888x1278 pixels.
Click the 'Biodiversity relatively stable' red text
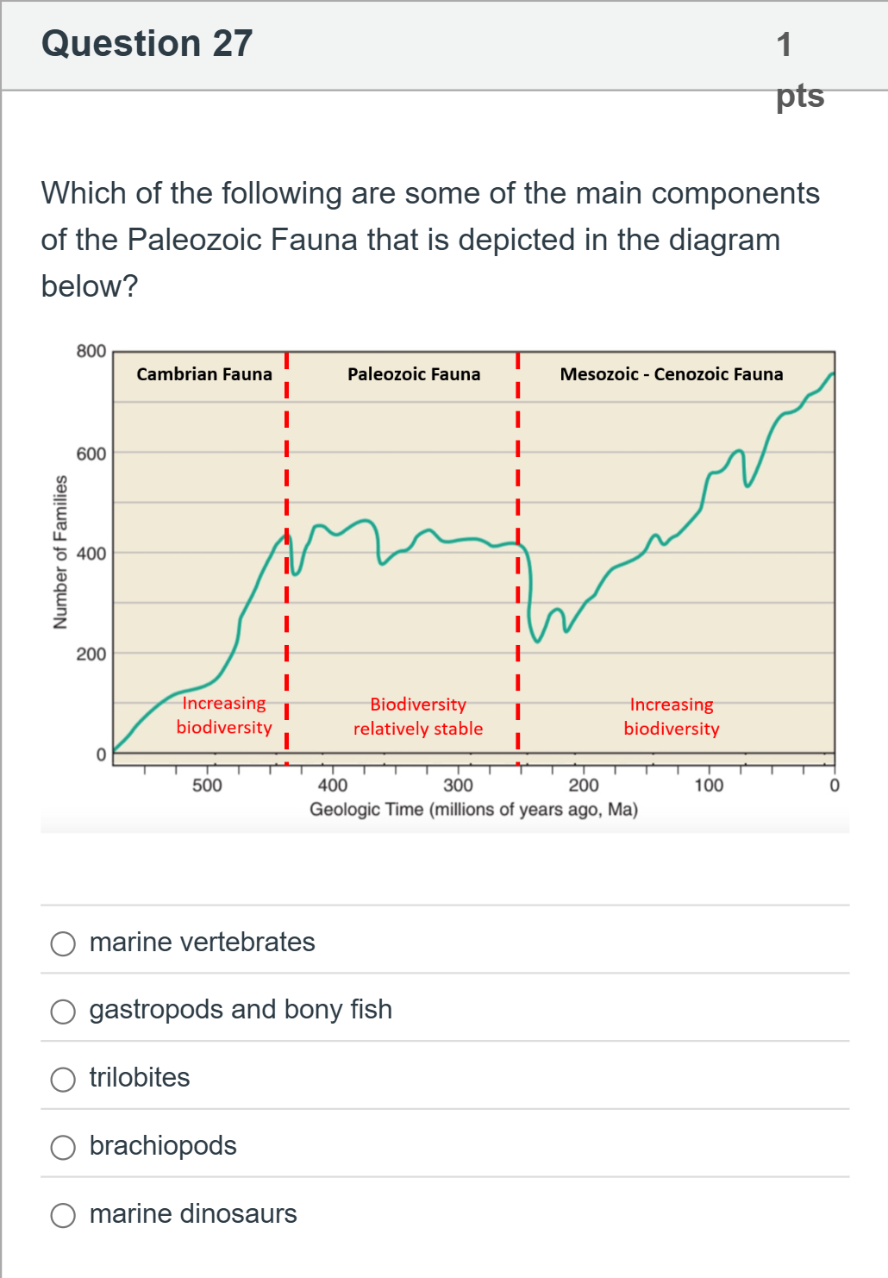[418, 717]
